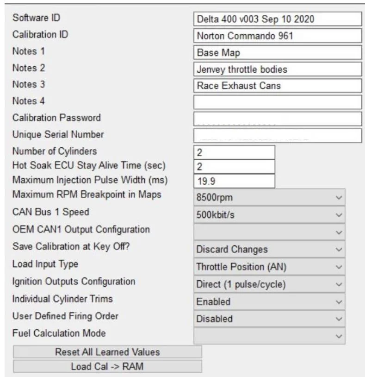Click the Software ID text field

277,19
